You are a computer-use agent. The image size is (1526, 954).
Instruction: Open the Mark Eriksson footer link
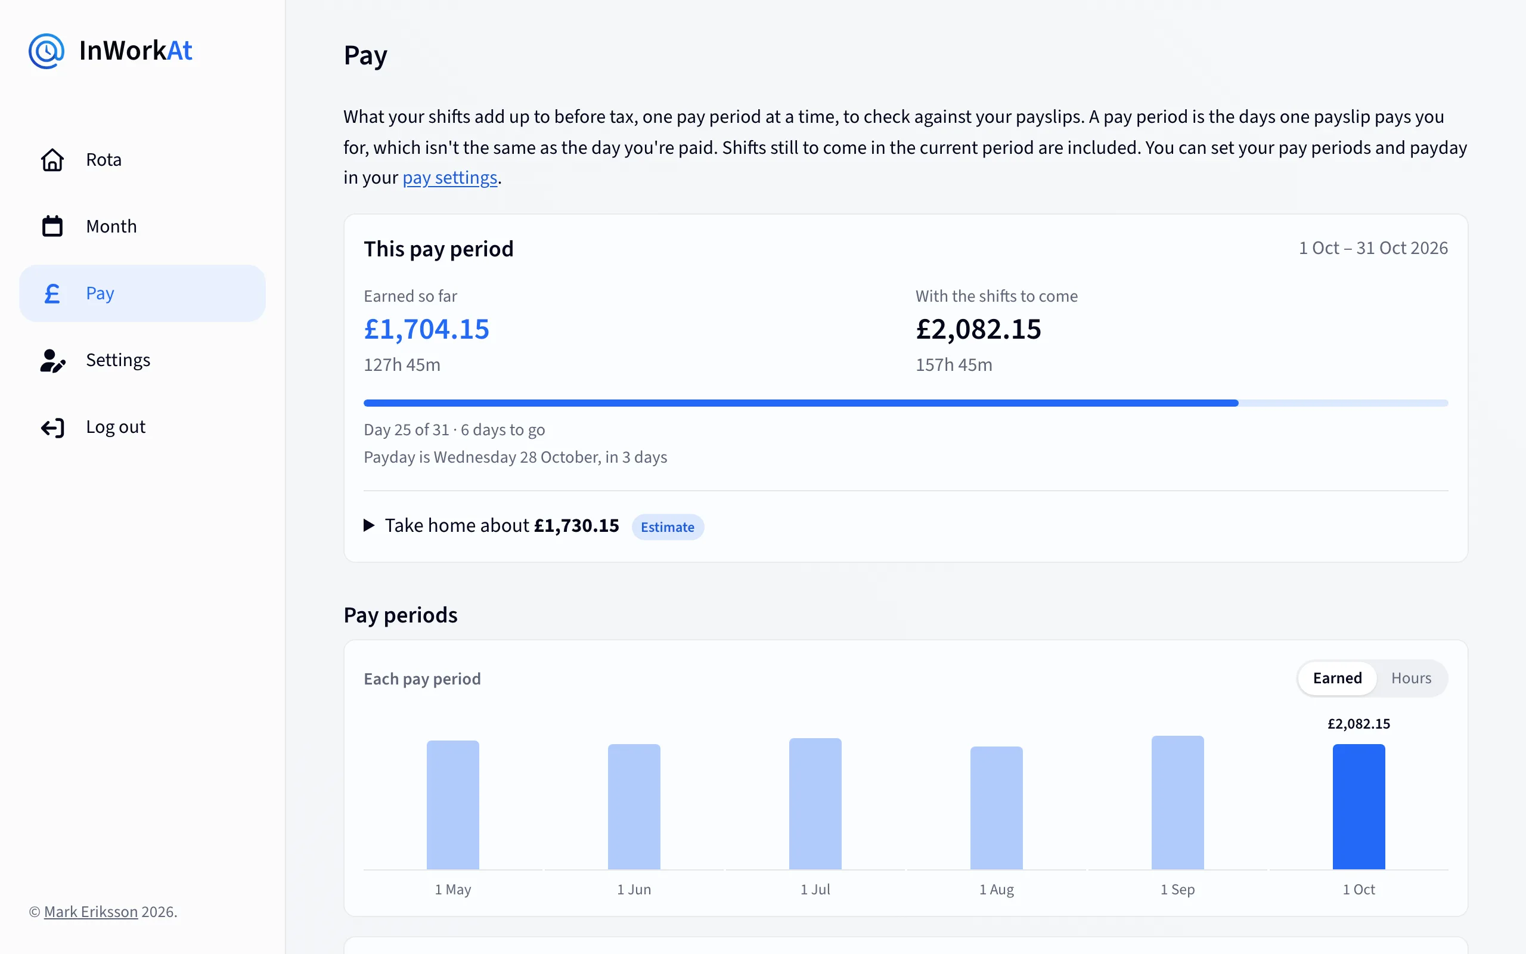(x=91, y=912)
